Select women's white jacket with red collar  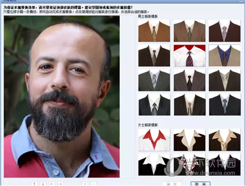coord(154,140)
